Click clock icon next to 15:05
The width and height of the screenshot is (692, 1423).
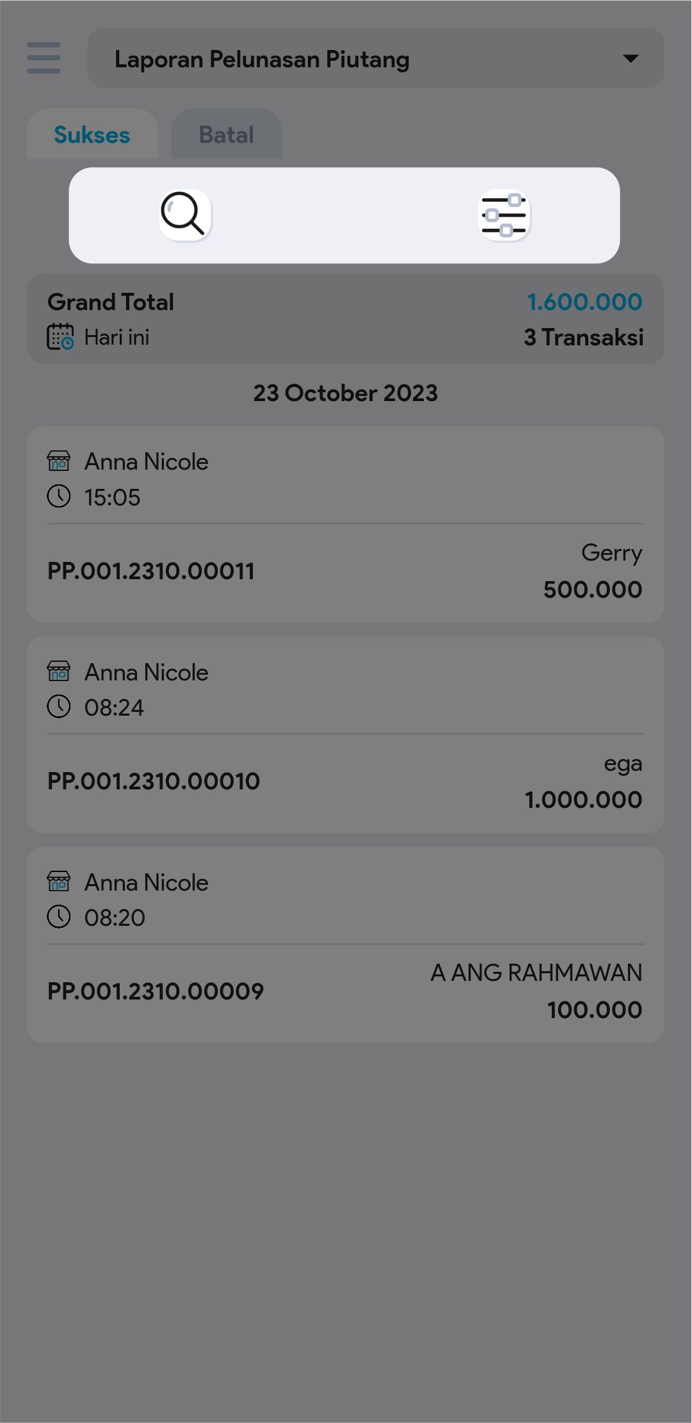tap(59, 497)
